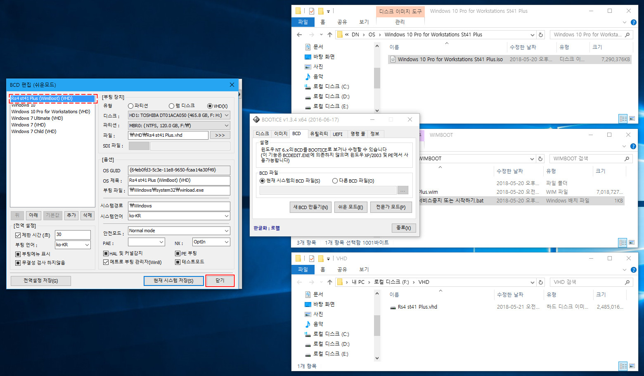
Task: Open 보기 tab in VHD Explorer window
Action: pos(364,269)
